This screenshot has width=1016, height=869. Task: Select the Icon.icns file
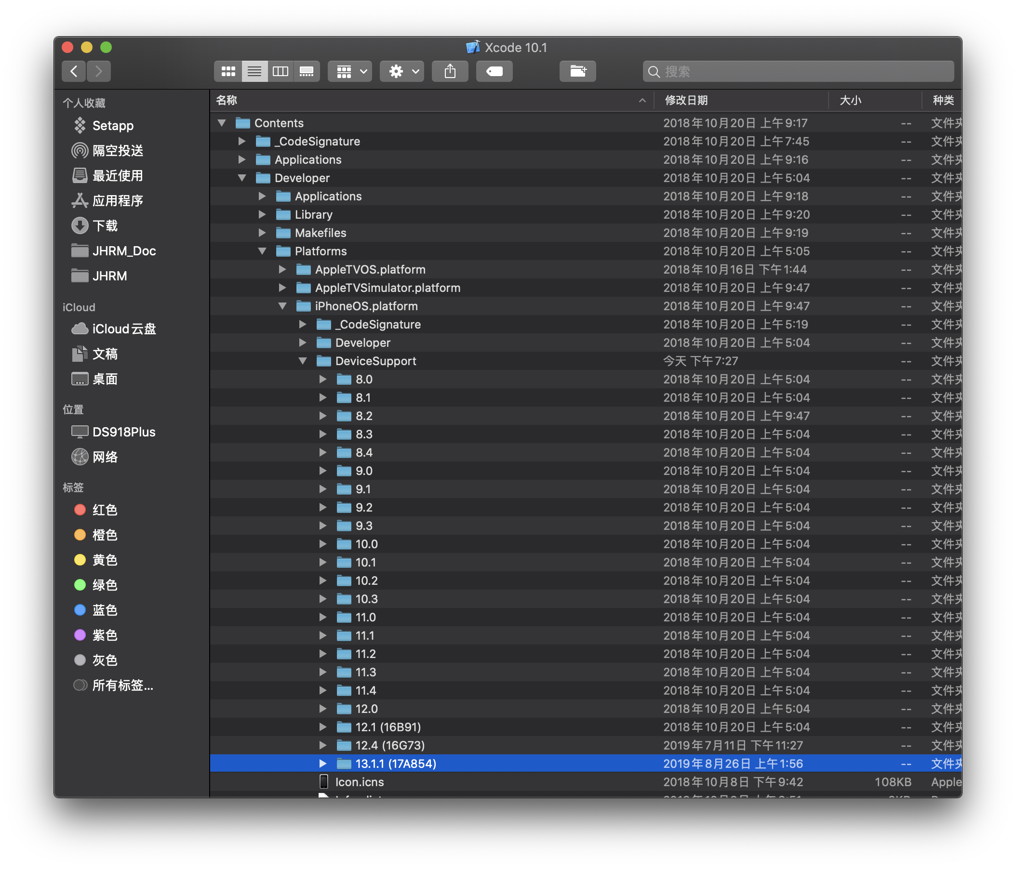click(x=360, y=782)
